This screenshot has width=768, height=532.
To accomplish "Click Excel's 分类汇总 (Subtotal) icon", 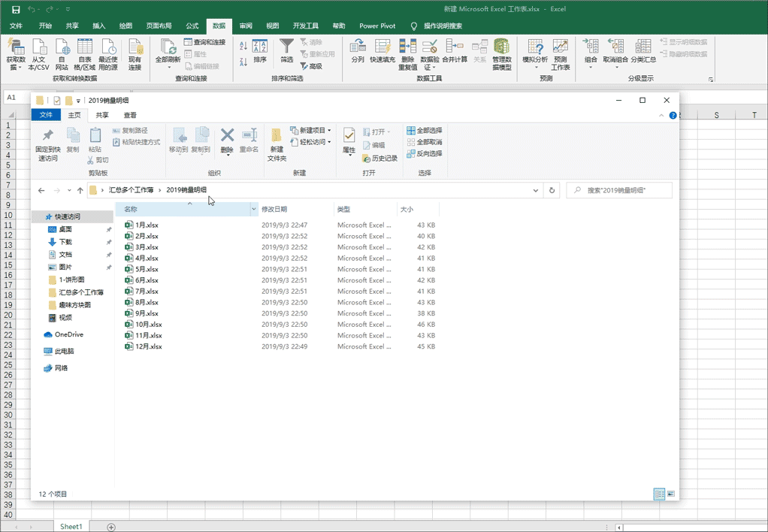I will pos(643,47).
